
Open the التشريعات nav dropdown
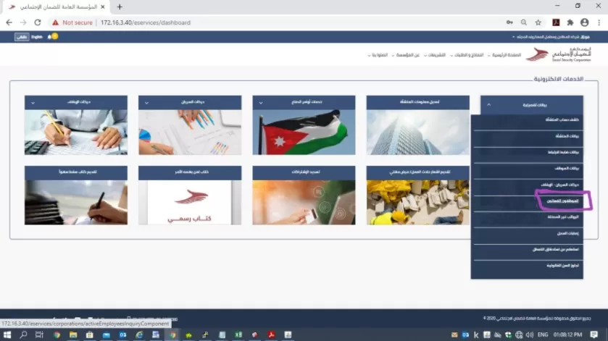435,55
